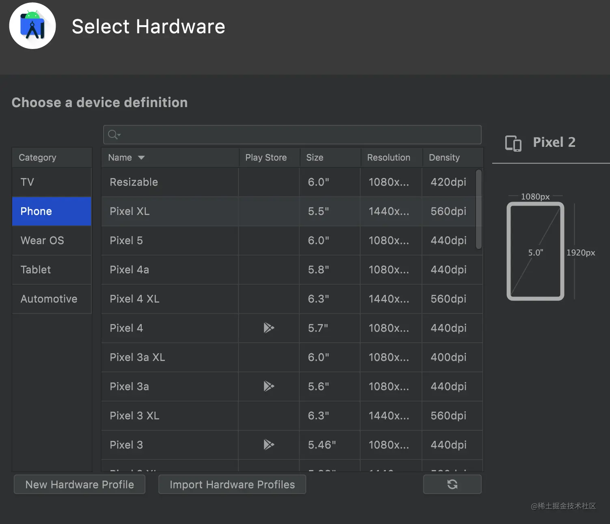610x524 pixels.
Task: Click the Pixel 2 phone preview outline
Action: tap(535, 251)
